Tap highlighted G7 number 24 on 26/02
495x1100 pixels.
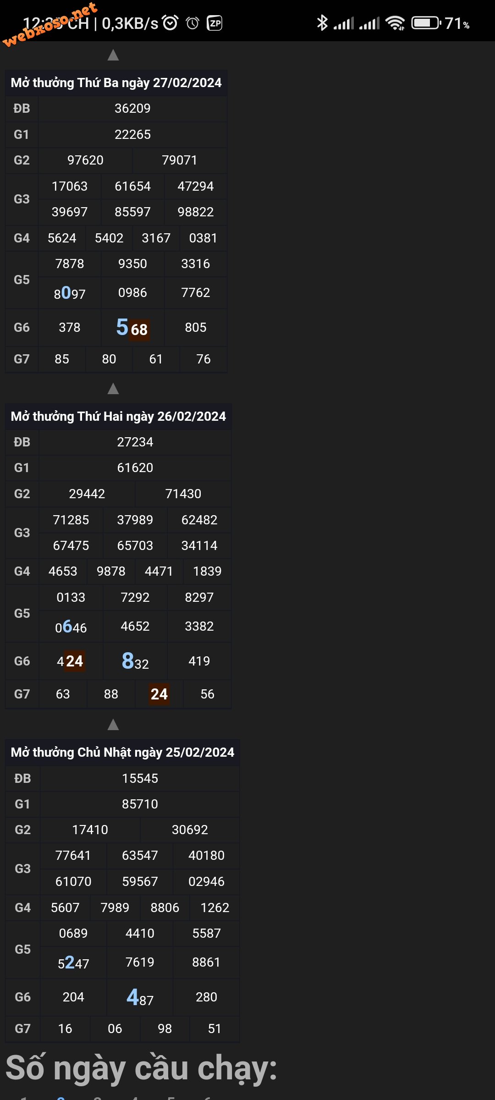pos(159,694)
